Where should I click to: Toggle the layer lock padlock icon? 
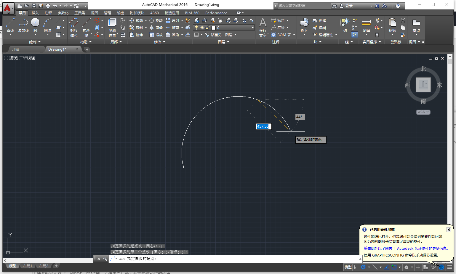(x=208, y=28)
